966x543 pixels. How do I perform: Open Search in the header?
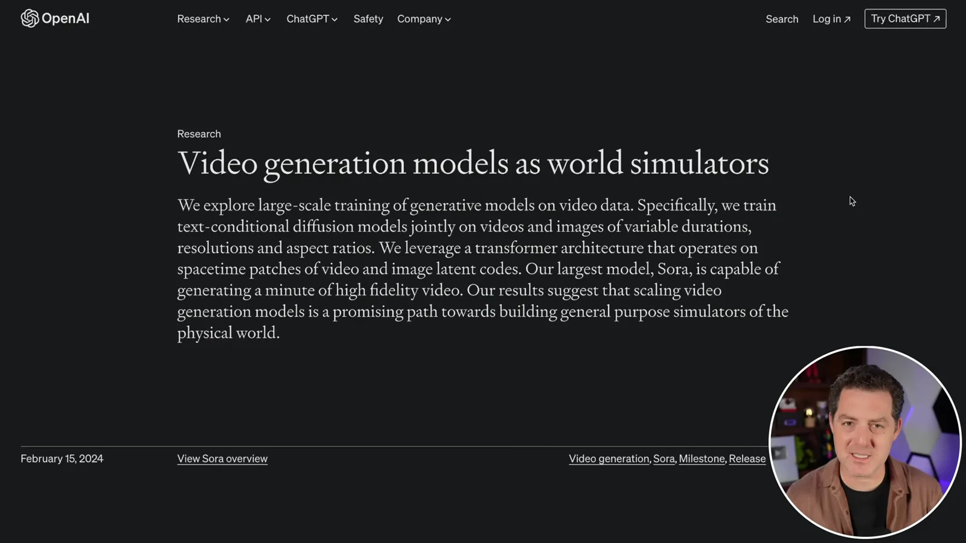click(782, 19)
